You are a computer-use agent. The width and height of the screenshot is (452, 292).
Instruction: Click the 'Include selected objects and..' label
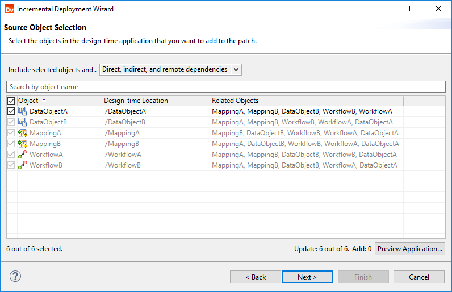tap(52, 70)
